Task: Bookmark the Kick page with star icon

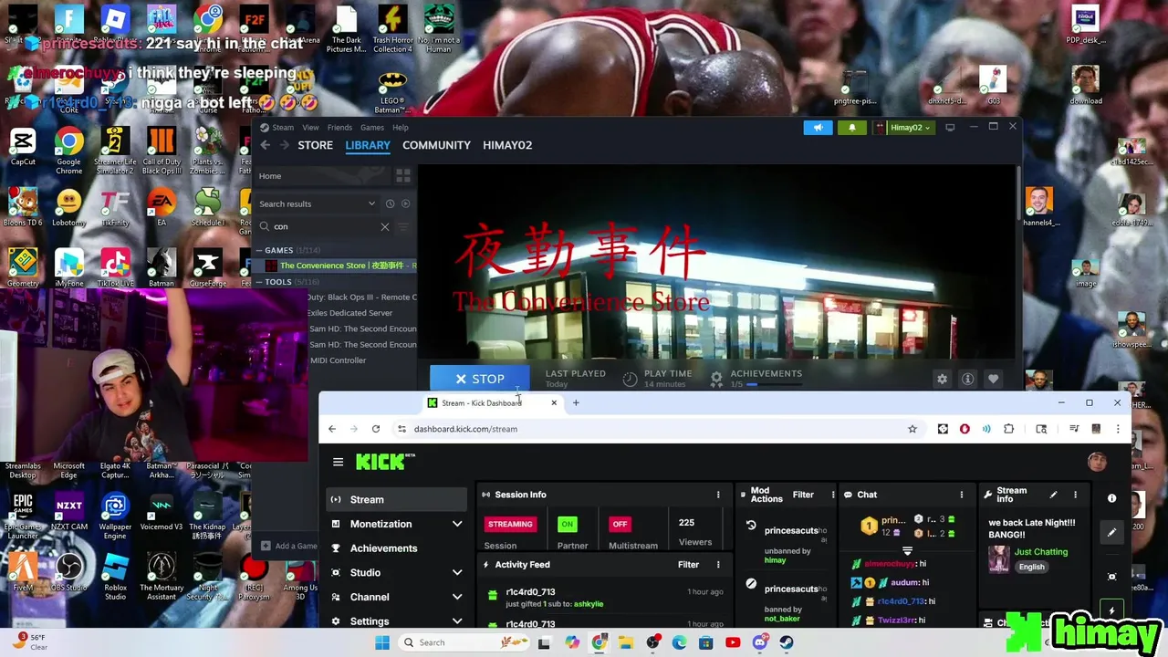Action: pyautogui.click(x=912, y=429)
